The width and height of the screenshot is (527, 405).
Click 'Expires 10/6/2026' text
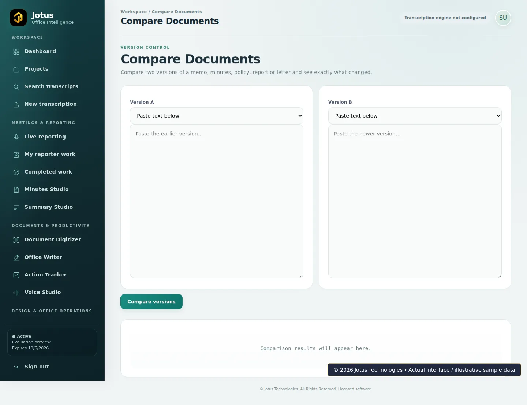click(30, 348)
